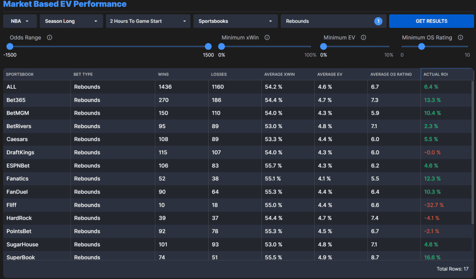
Task: Click Bet365's 13.3 % actual ROI
Action: (432, 100)
